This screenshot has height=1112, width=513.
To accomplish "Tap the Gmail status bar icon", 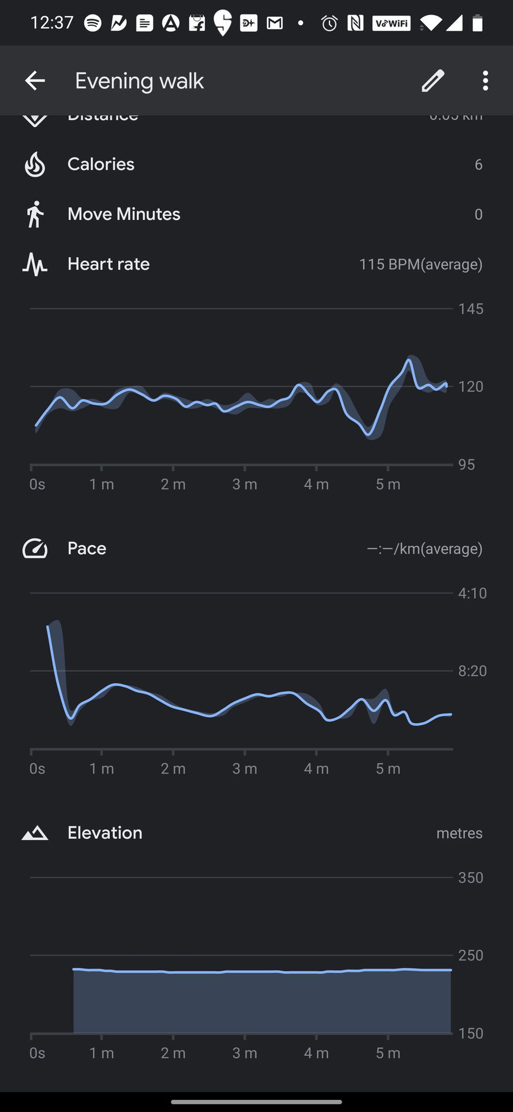I will 274,23.
